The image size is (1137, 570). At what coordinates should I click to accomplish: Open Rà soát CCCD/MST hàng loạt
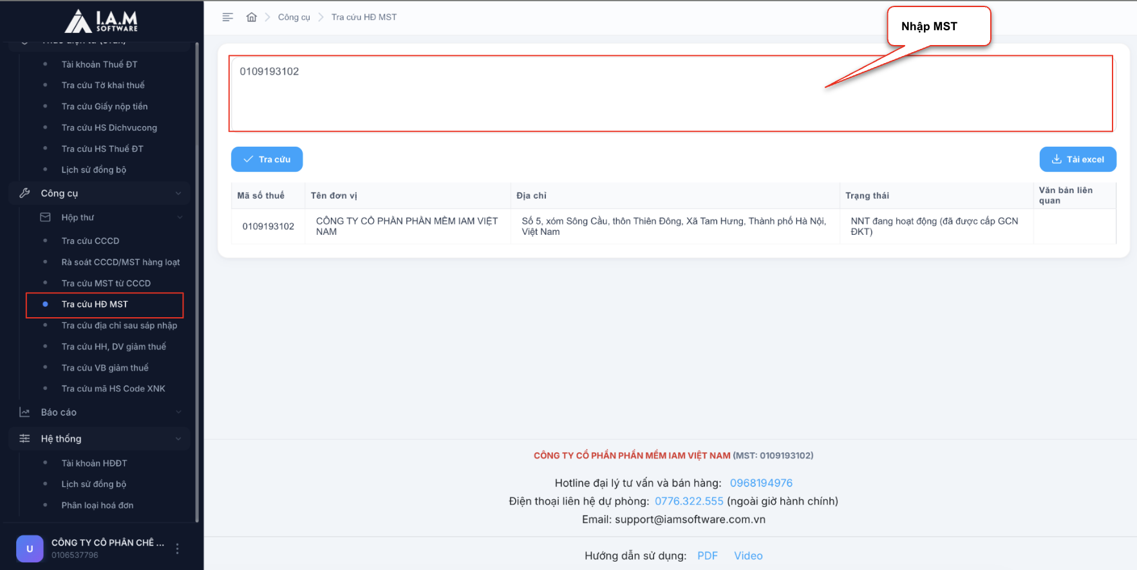(120, 262)
